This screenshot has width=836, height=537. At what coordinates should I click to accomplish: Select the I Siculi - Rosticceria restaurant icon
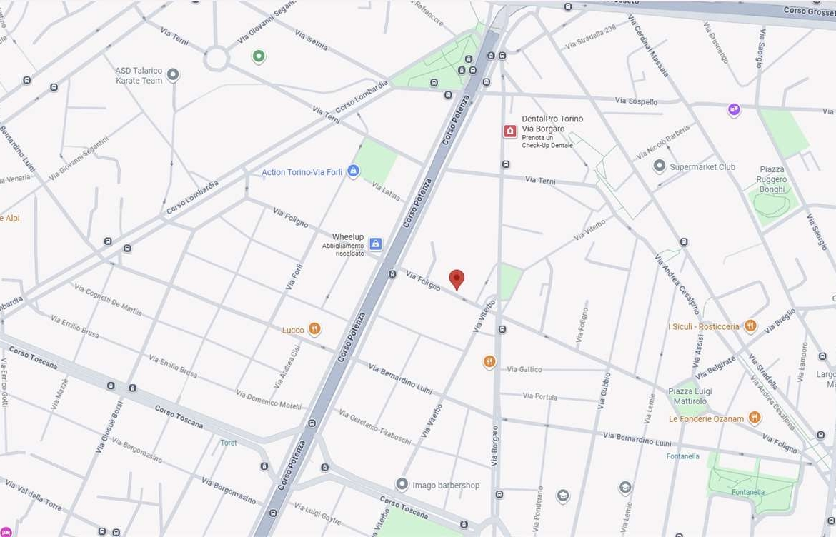click(x=750, y=326)
